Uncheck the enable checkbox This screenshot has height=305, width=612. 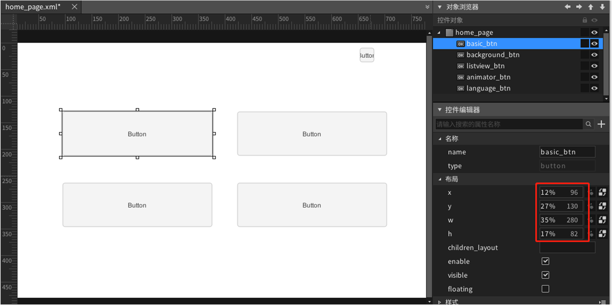[x=546, y=261]
